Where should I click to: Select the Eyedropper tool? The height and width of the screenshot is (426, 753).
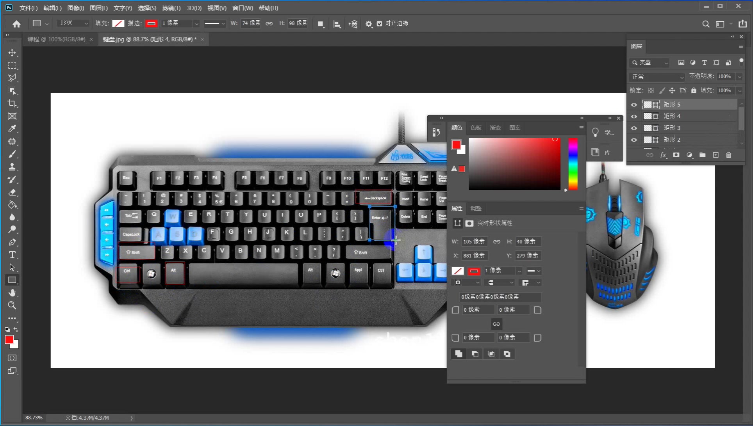click(x=12, y=129)
